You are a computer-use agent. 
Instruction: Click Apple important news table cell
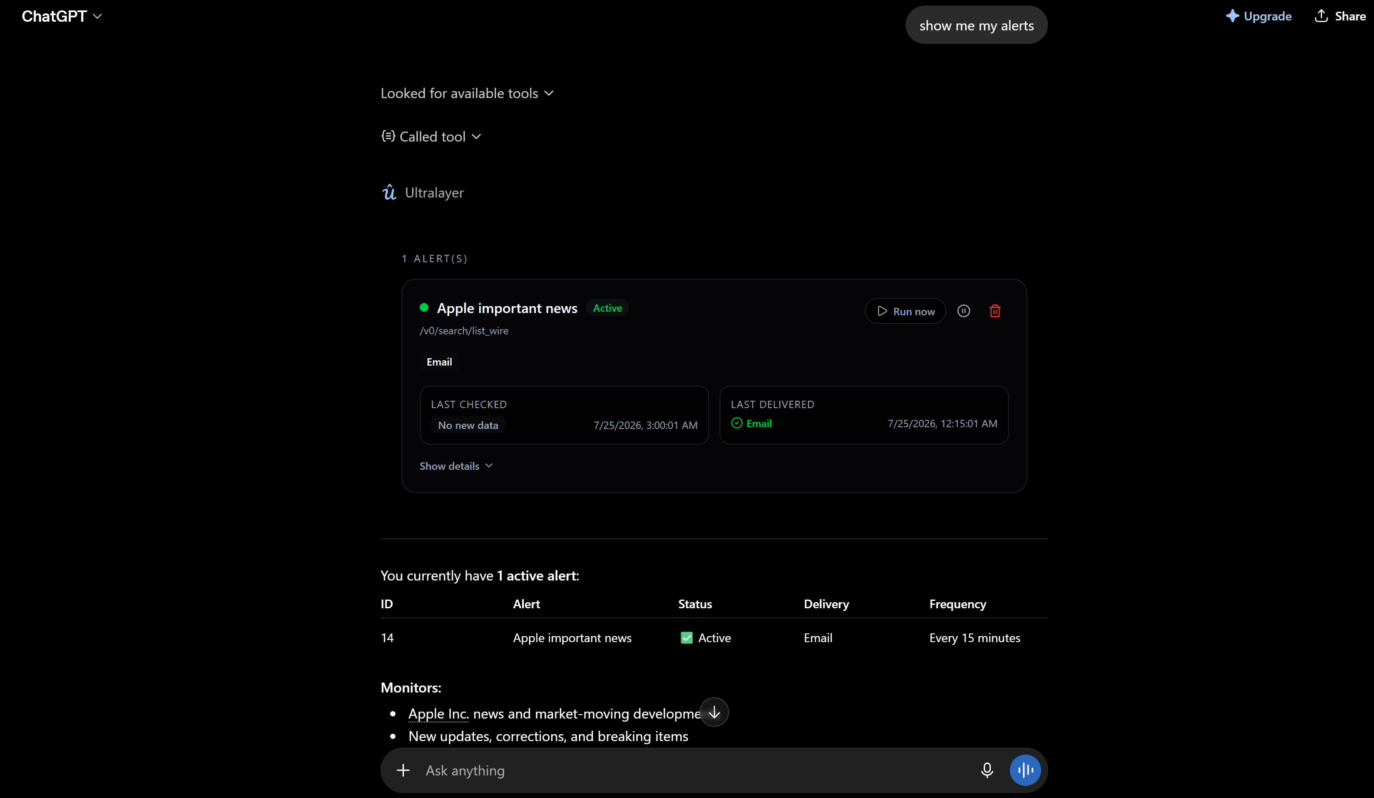point(572,637)
